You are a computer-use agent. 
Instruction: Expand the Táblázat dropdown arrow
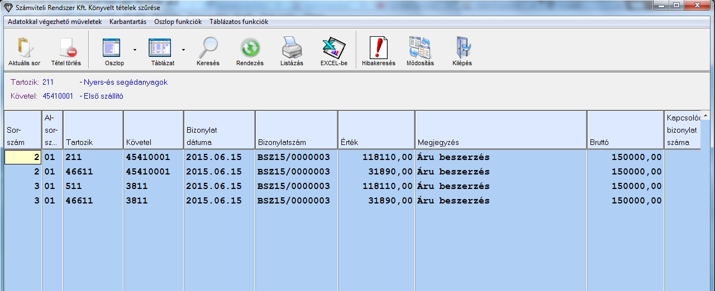[183, 50]
